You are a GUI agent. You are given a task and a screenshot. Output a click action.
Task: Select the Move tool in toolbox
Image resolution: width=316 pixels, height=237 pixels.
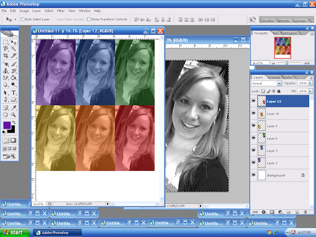[13, 42]
